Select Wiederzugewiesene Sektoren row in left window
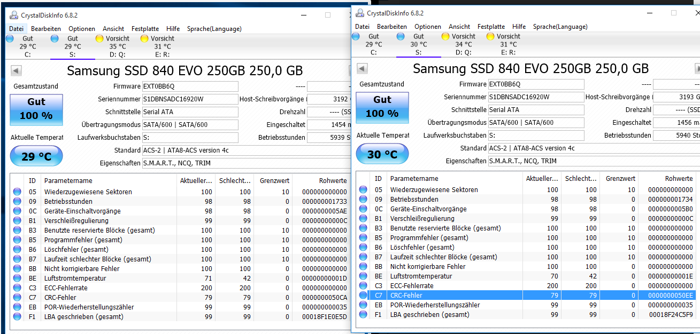This screenshot has width=700, height=334. tap(180, 192)
